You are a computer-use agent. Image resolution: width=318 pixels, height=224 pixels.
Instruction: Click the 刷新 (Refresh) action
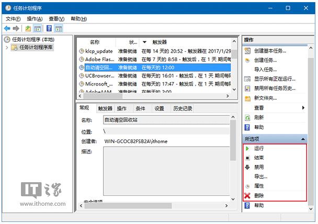[x=258, y=117]
